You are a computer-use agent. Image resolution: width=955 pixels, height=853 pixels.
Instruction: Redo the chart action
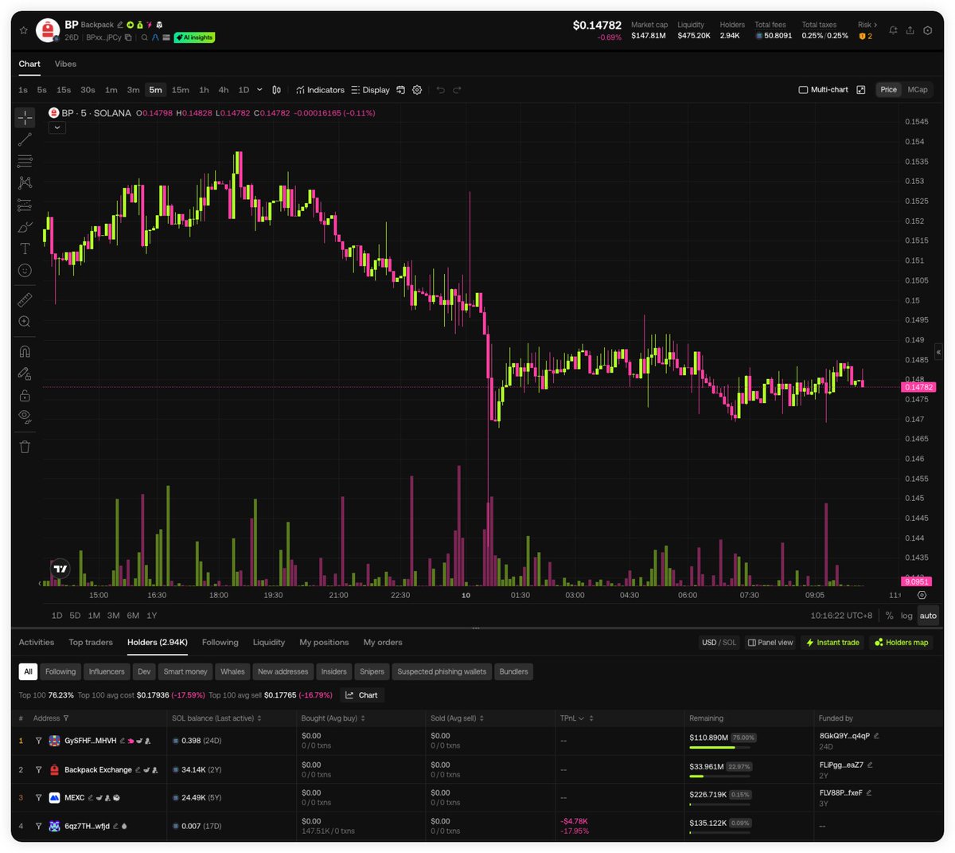[x=457, y=90]
